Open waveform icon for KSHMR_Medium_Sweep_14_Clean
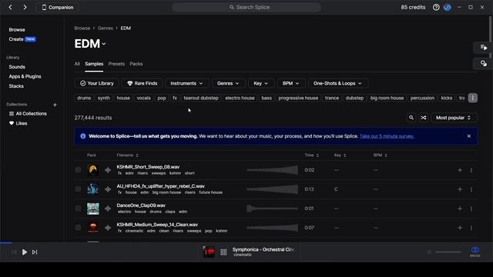The height and width of the screenshot is (277, 493). (108, 228)
